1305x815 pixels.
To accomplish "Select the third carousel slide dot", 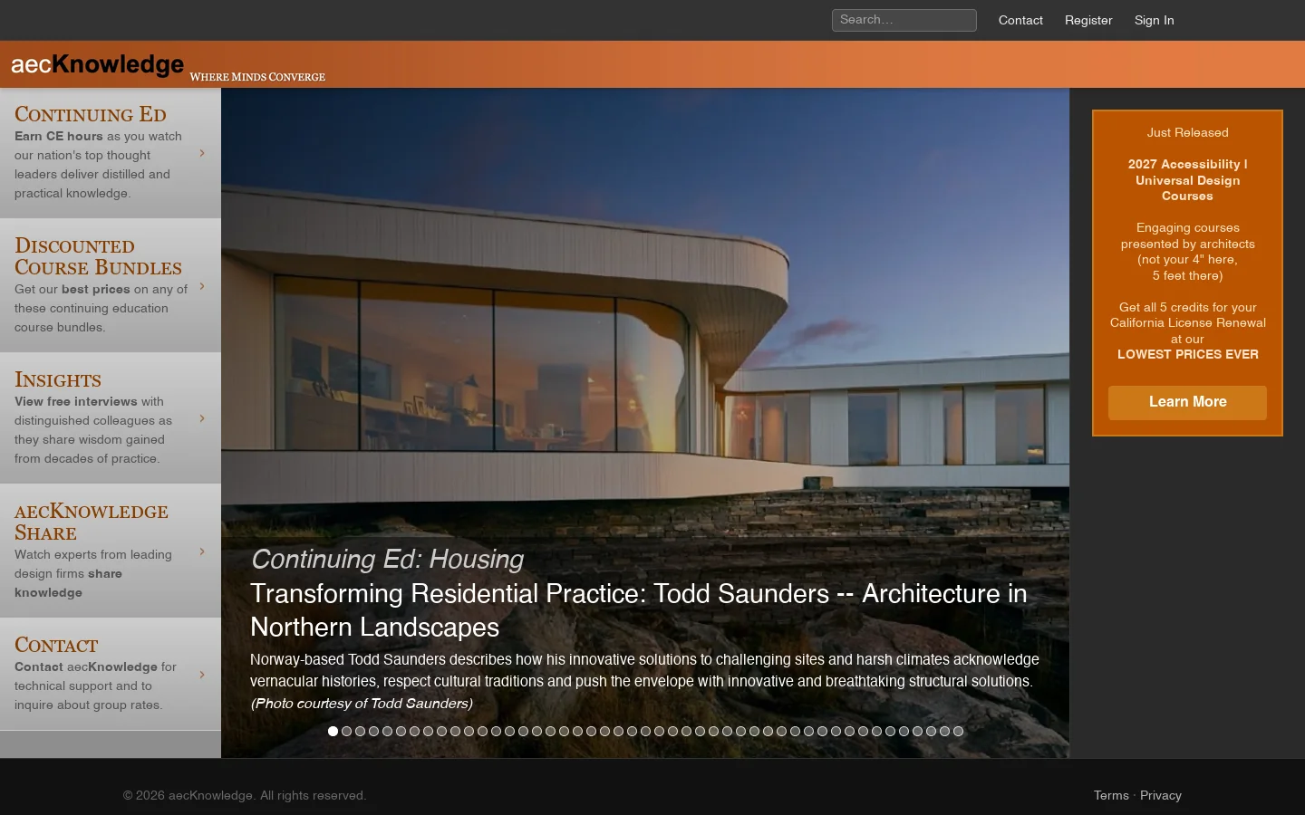I will [x=360, y=731].
